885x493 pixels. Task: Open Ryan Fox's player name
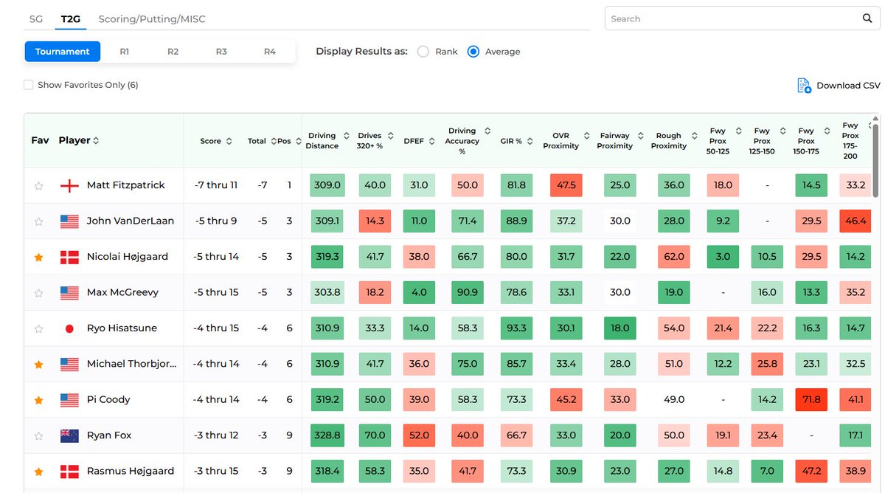pyautogui.click(x=109, y=435)
